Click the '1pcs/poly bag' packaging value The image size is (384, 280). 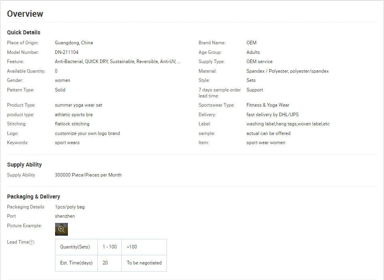[x=69, y=207]
